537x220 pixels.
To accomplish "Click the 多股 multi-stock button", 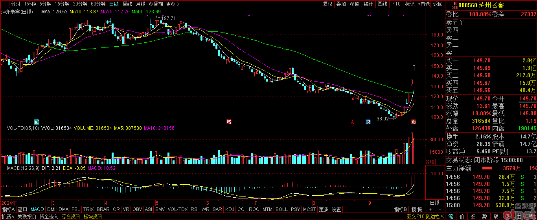I will coord(355,4).
